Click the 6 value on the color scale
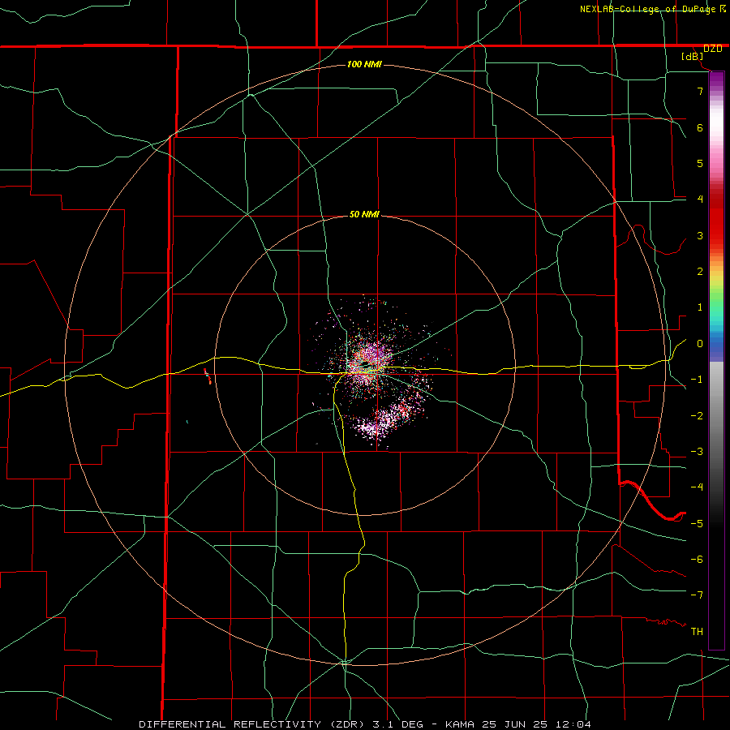This screenshot has height=730, width=730. tap(700, 127)
